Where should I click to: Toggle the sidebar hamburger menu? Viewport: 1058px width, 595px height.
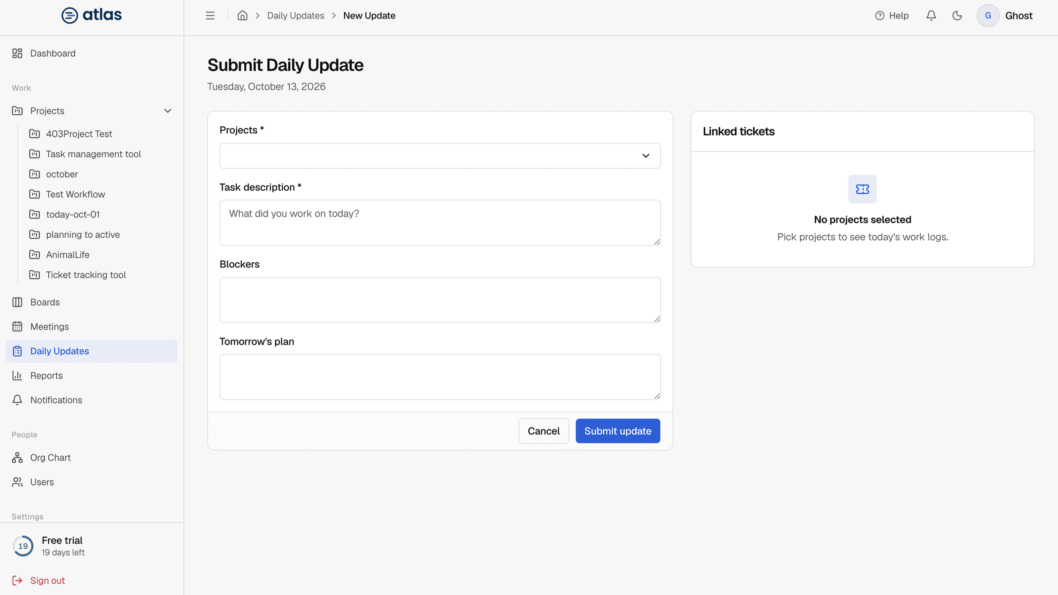(x=210, y=16)
